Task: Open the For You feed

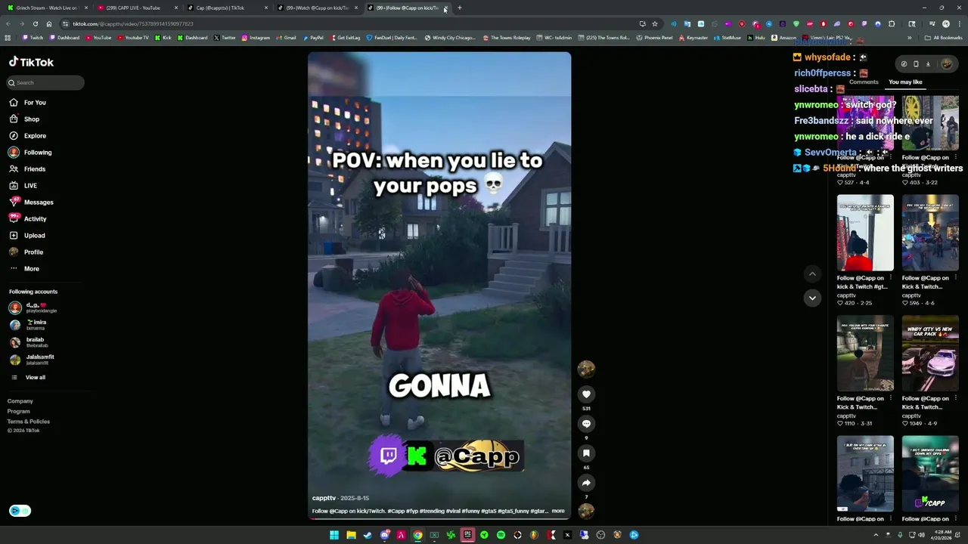Action: (x=28, y=102)
